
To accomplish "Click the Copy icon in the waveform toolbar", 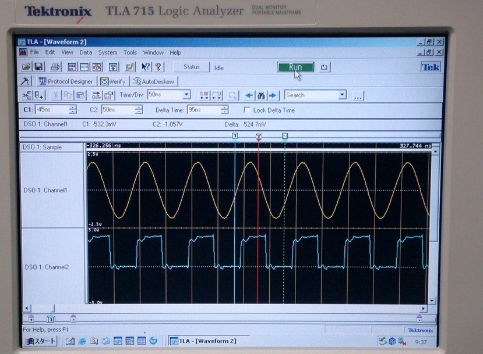I will pos(68,95).
